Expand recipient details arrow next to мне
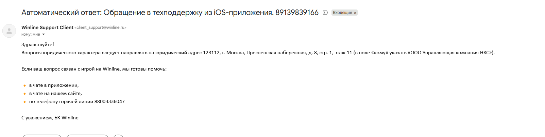The image size is (545, 137). (x=44, y=34)
